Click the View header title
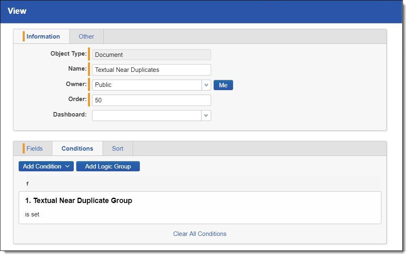The image size is (409, 257). click(17, 11)
